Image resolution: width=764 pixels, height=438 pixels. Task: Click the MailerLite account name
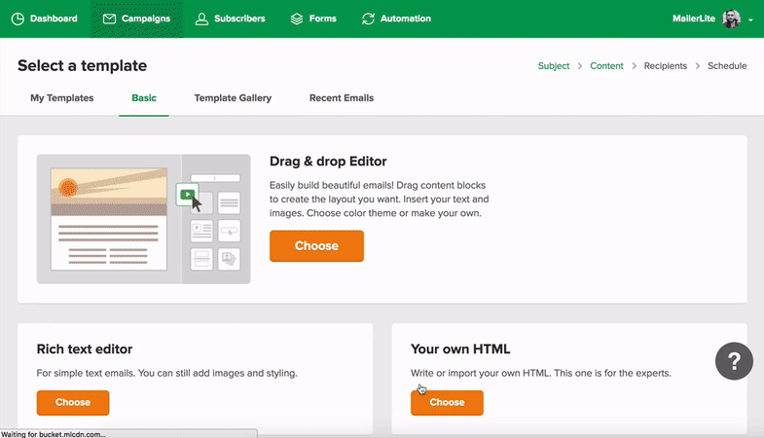(694, 18)
